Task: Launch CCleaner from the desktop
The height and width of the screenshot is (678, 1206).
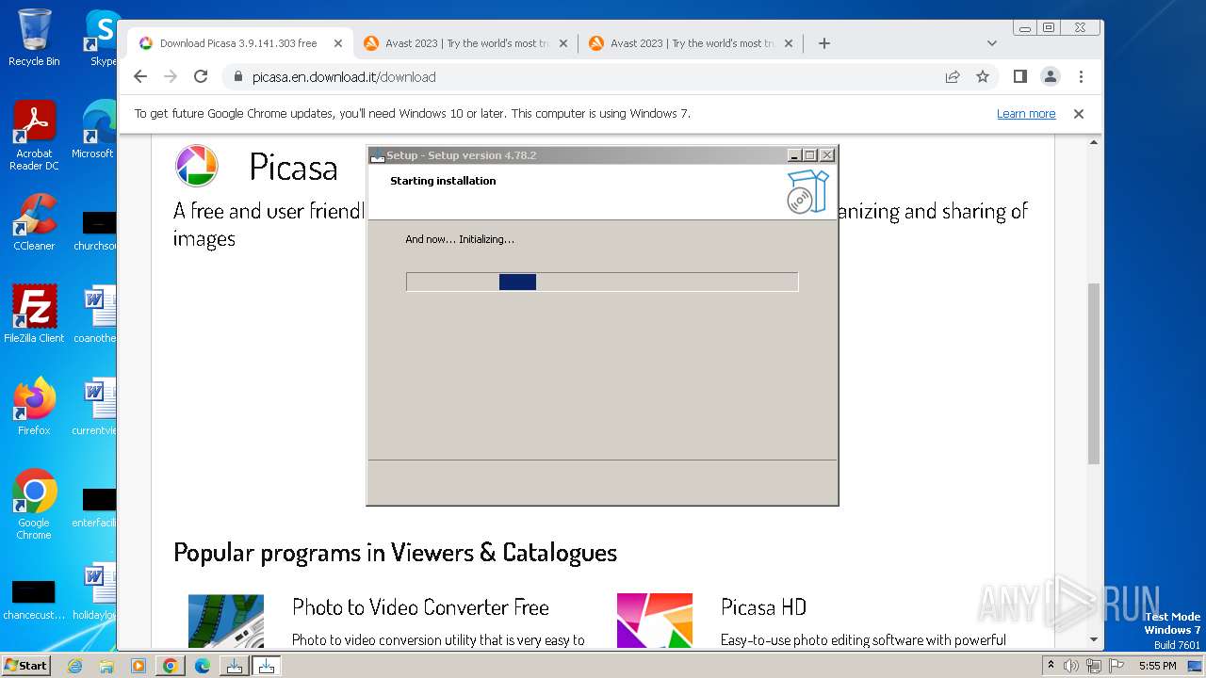Action: click(34, 222)
